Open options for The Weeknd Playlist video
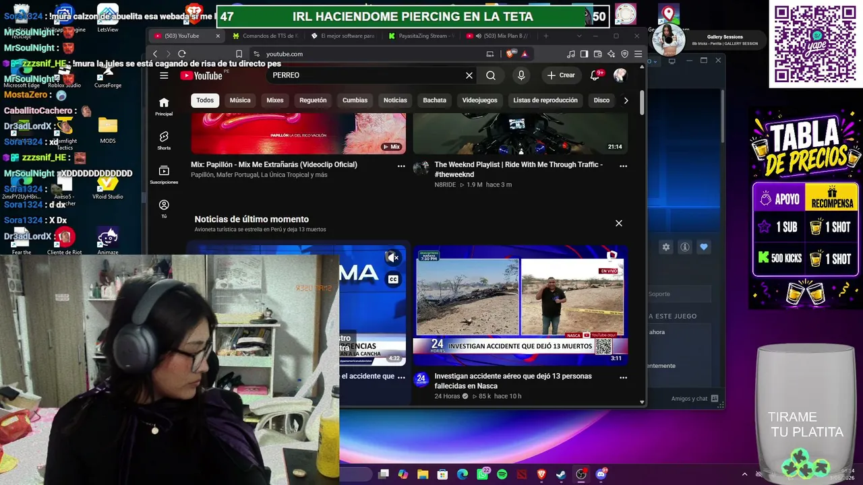Viewport: 863px width, 485px height. point(623,166)
